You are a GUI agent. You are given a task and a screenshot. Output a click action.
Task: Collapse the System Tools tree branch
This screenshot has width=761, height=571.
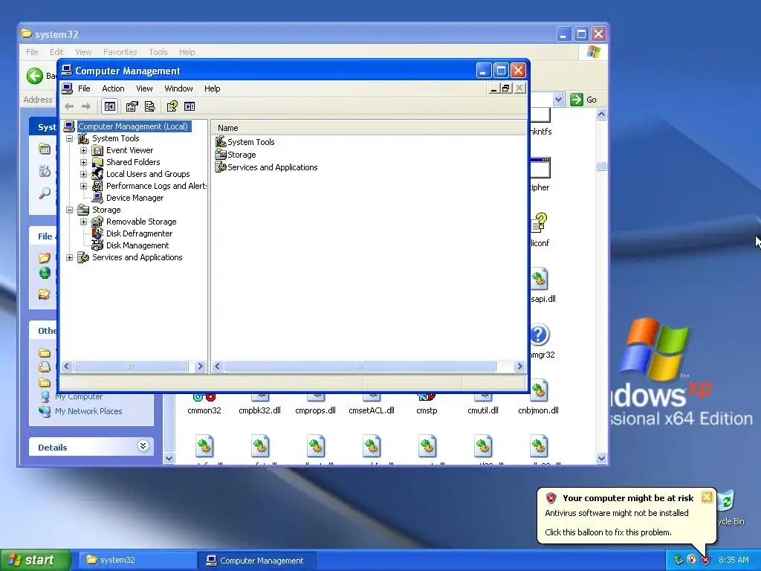pos(69,138)
